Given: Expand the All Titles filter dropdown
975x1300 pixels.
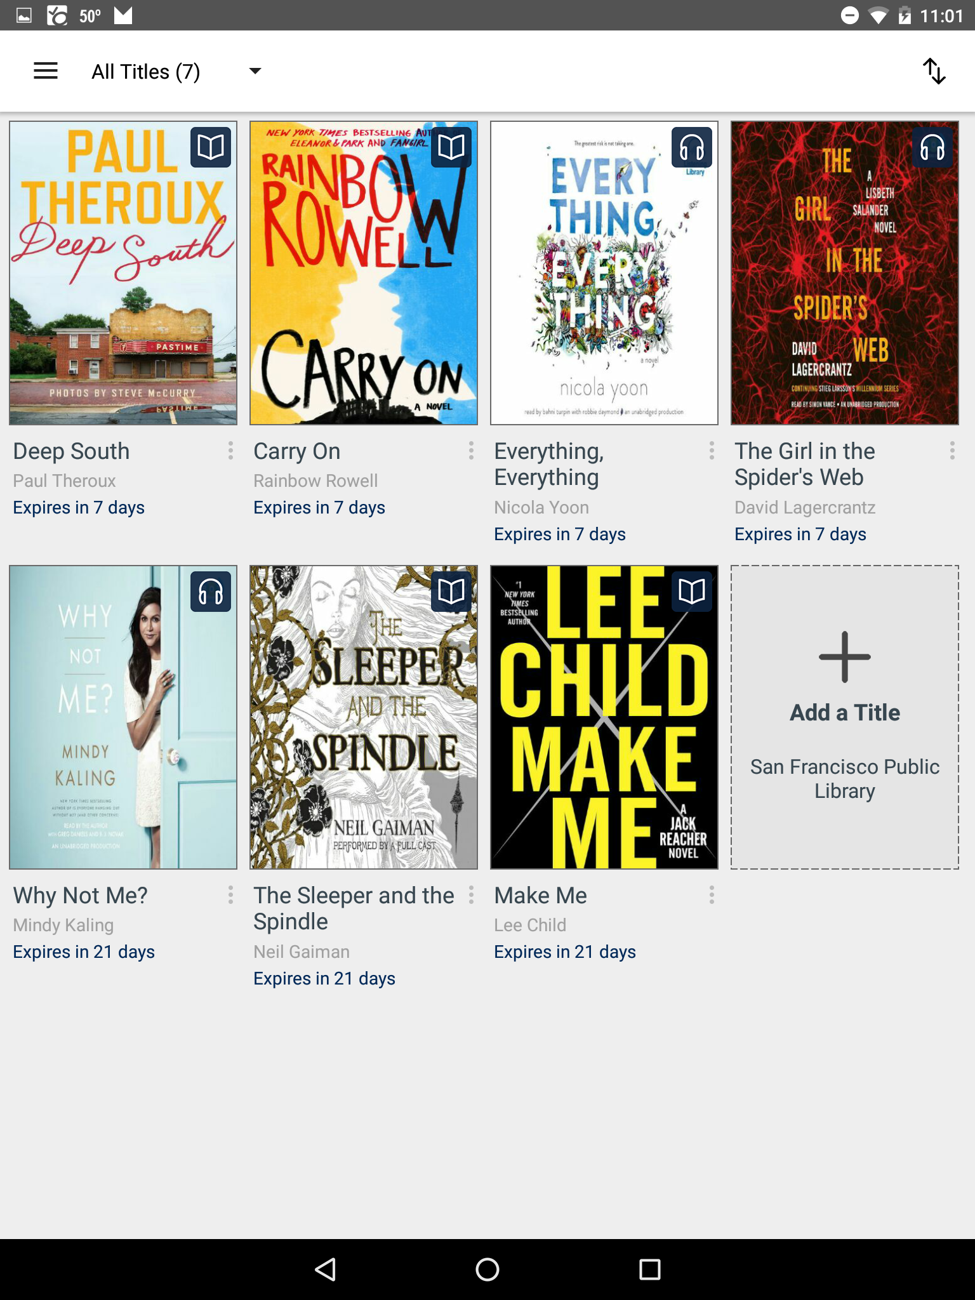Looking at the screenshot, I should (255, 71).
